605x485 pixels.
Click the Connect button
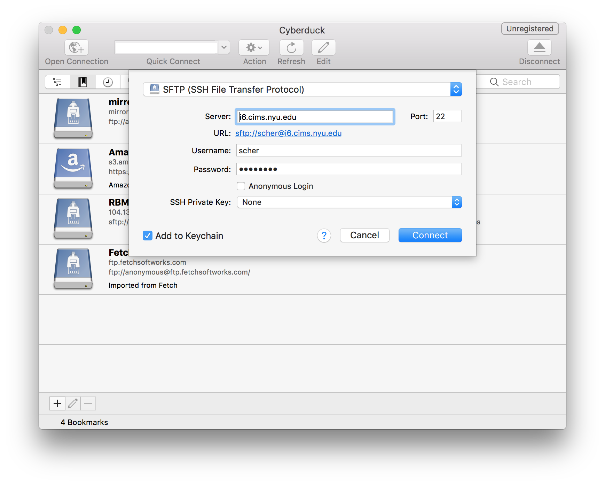430,235
